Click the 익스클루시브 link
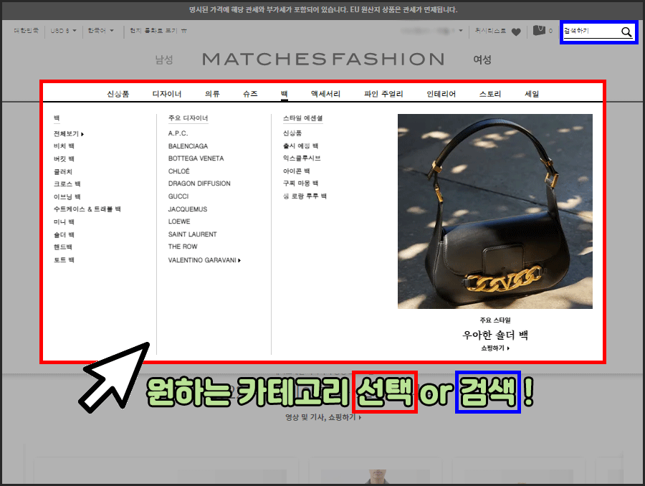Image resolution: width=645 pixels, height=486 pixels. 302,158
